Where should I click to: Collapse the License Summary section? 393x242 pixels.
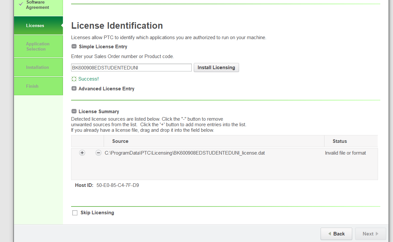pos(74,111)
